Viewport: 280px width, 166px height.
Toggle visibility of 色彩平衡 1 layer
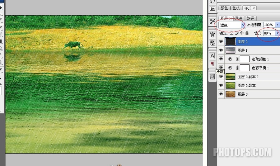221,67
